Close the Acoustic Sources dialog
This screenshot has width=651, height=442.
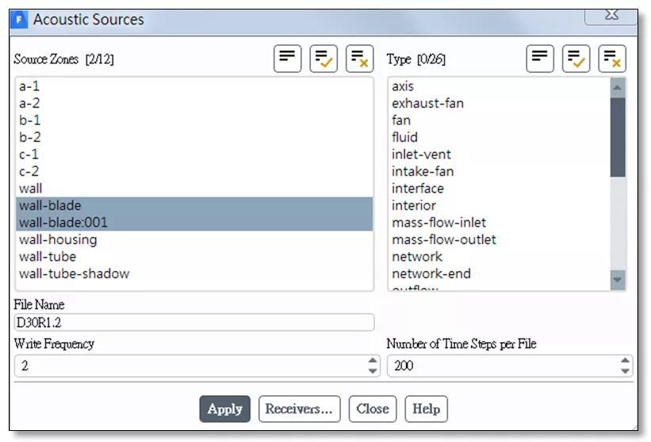[x=372, y=410]
